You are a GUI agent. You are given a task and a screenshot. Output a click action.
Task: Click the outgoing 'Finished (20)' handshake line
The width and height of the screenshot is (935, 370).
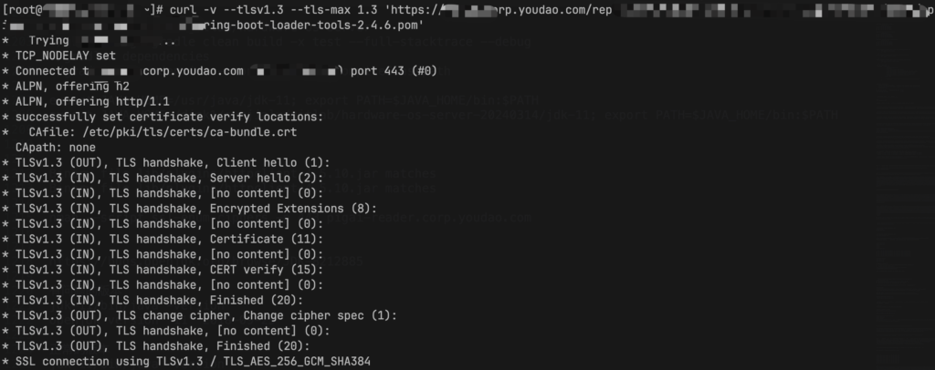(x=156, y=345)
